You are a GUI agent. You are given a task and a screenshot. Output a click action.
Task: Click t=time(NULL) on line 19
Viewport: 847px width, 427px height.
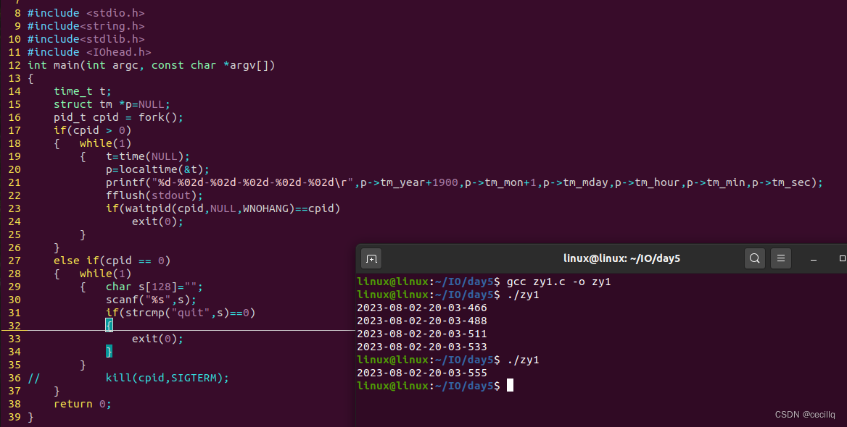pos(147,156)
